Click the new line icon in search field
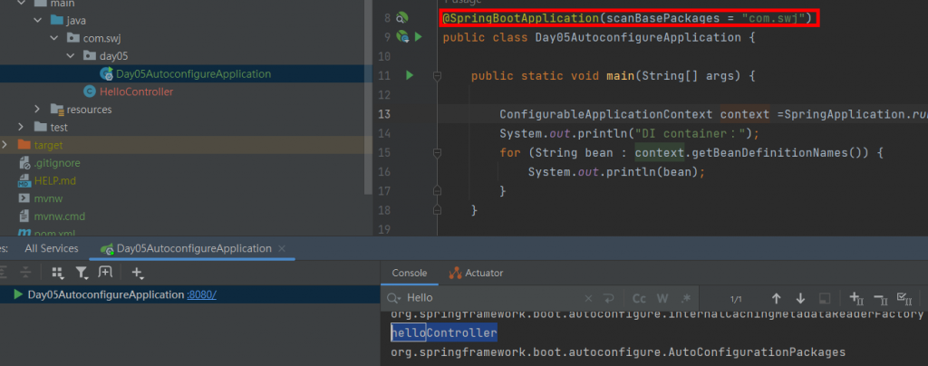Image resolution: width=928 pixels, height=366 pixels. click(608, 298)
